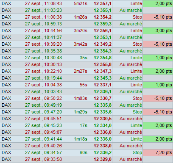
Task: Click the 3m20s duration cell
Action: coord(75,30)
